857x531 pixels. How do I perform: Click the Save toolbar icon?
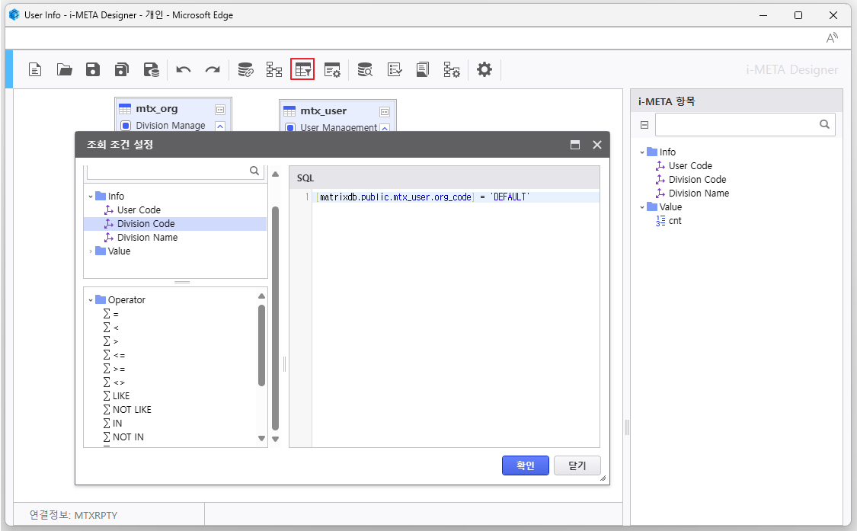coord(93,69)
